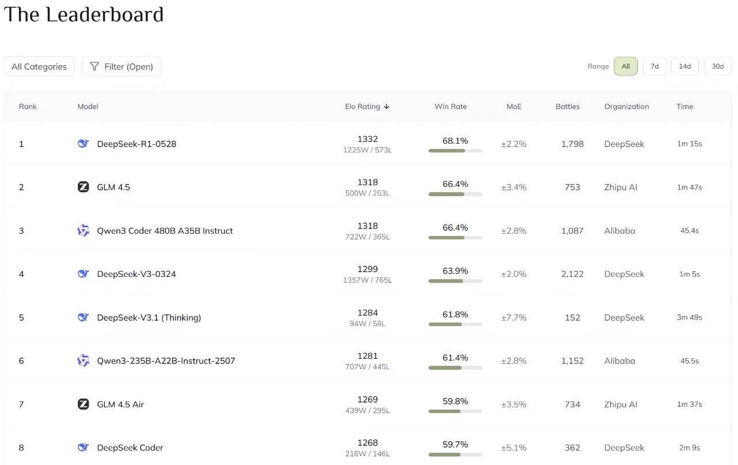Click the DeepSeek logo beside DeepSeek-V3.1 (Thinking)
Viewport: 738px width, 465px height.
[x=84, y=317]
